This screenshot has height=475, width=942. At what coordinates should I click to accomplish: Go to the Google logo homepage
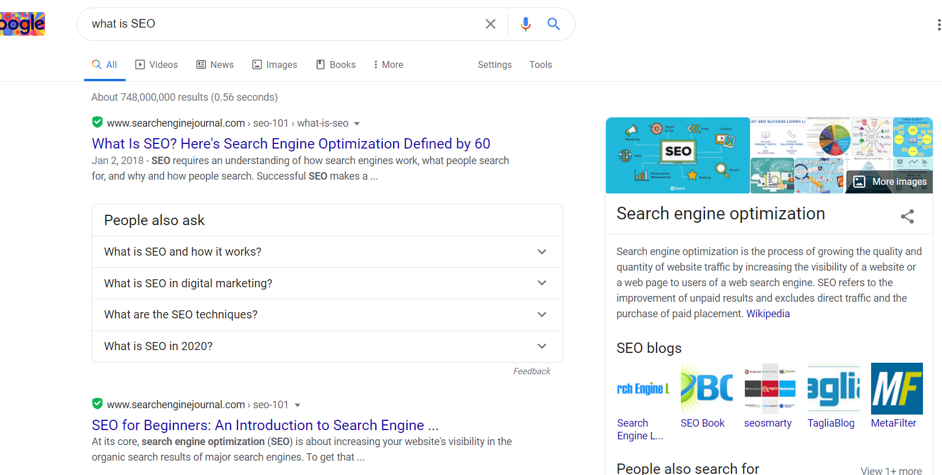coord(22,24)
